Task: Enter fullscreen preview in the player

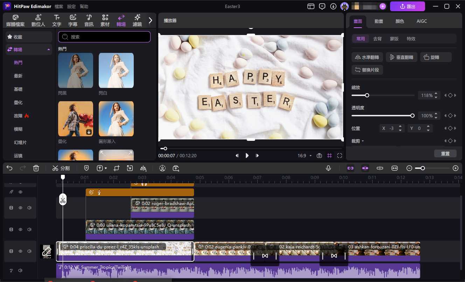Action: (340, 156)
